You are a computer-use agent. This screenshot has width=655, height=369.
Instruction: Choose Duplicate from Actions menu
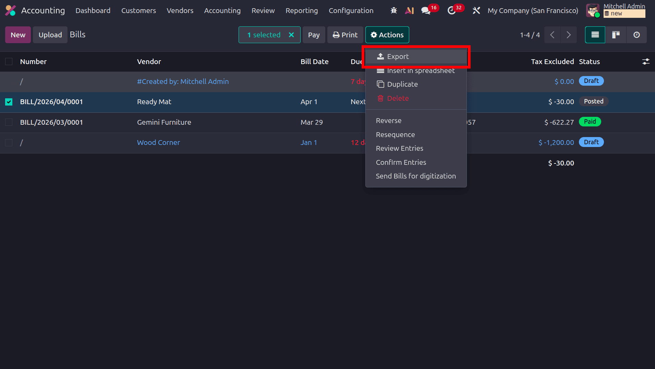click(416, 84)
